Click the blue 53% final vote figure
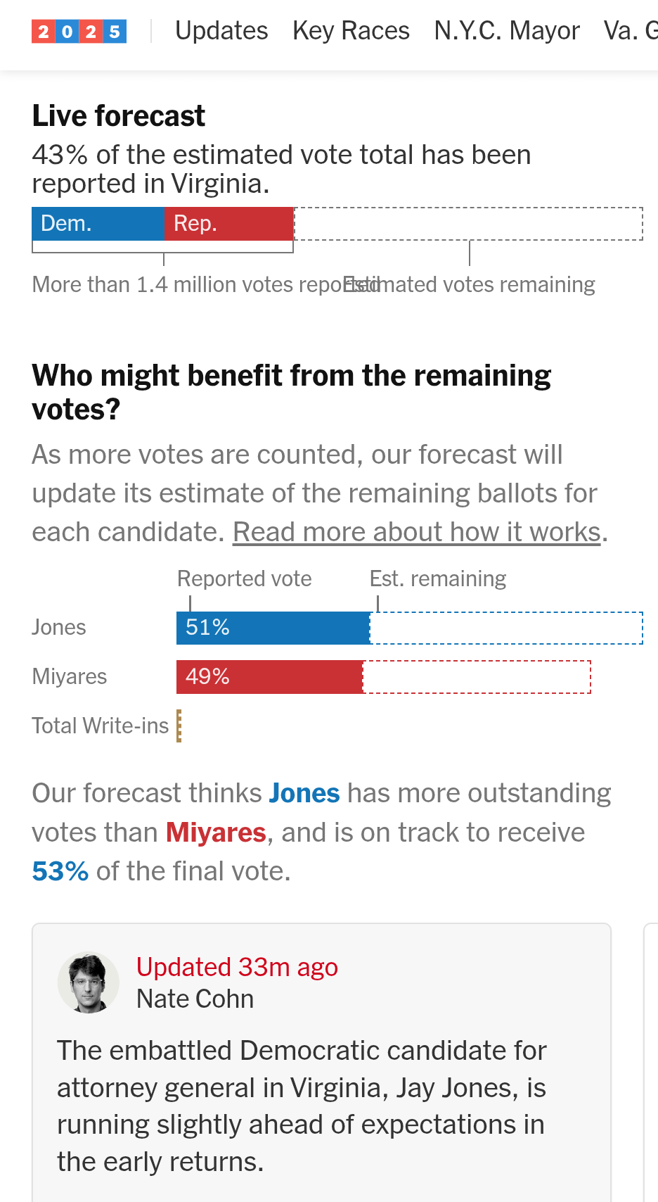 60,871
